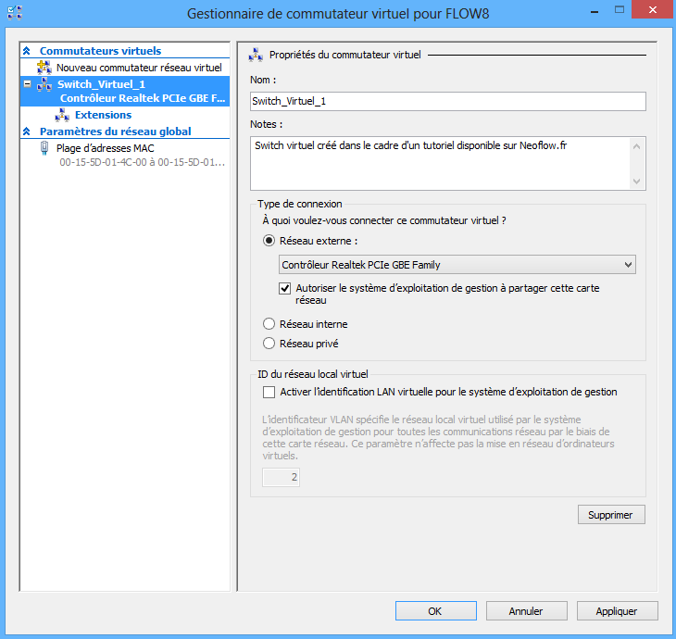Image resolution: width=676 pixels, height=639 pixels.
Task: Open the Contrôleur Realtek adapter dropdown
Action: click(x=457, y=265)
